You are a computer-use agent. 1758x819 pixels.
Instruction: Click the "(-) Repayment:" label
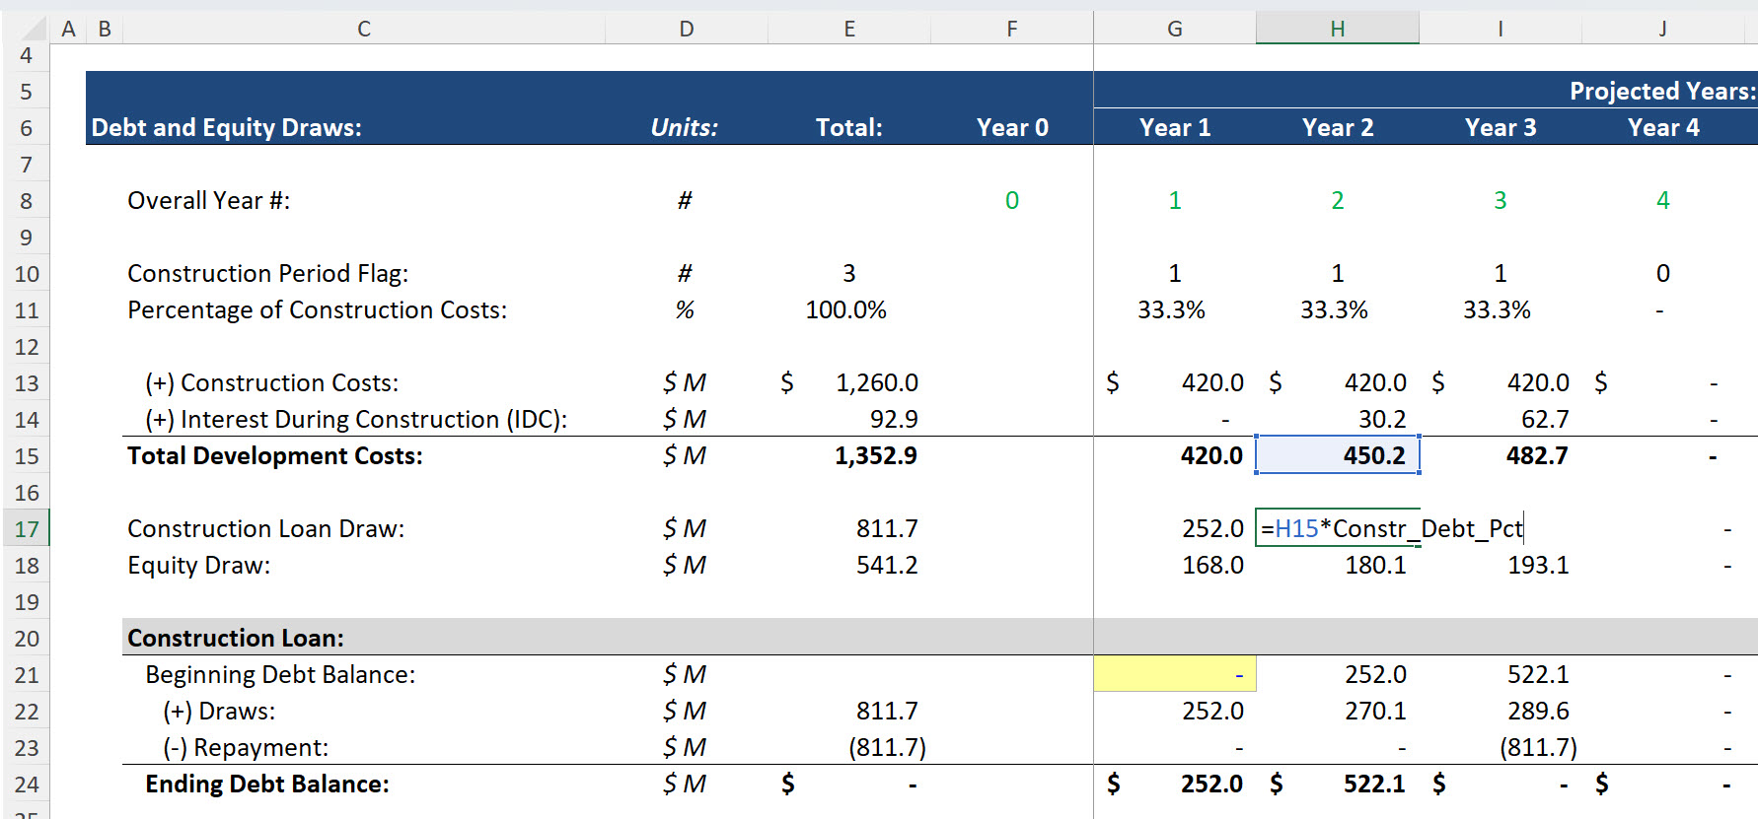(246, 748)
